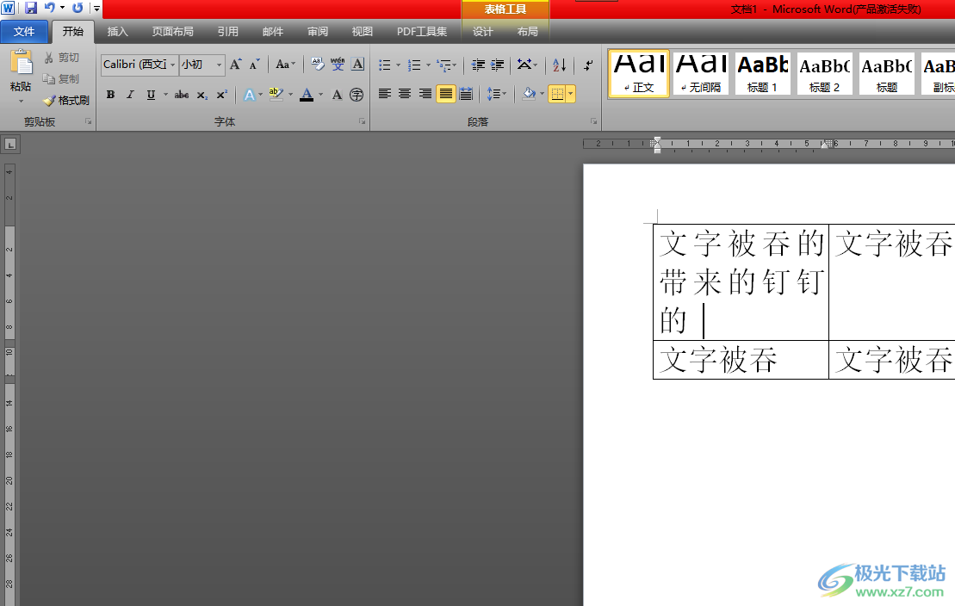
Task: Open the Asian Layout dropdown
Action: [527, 65]
